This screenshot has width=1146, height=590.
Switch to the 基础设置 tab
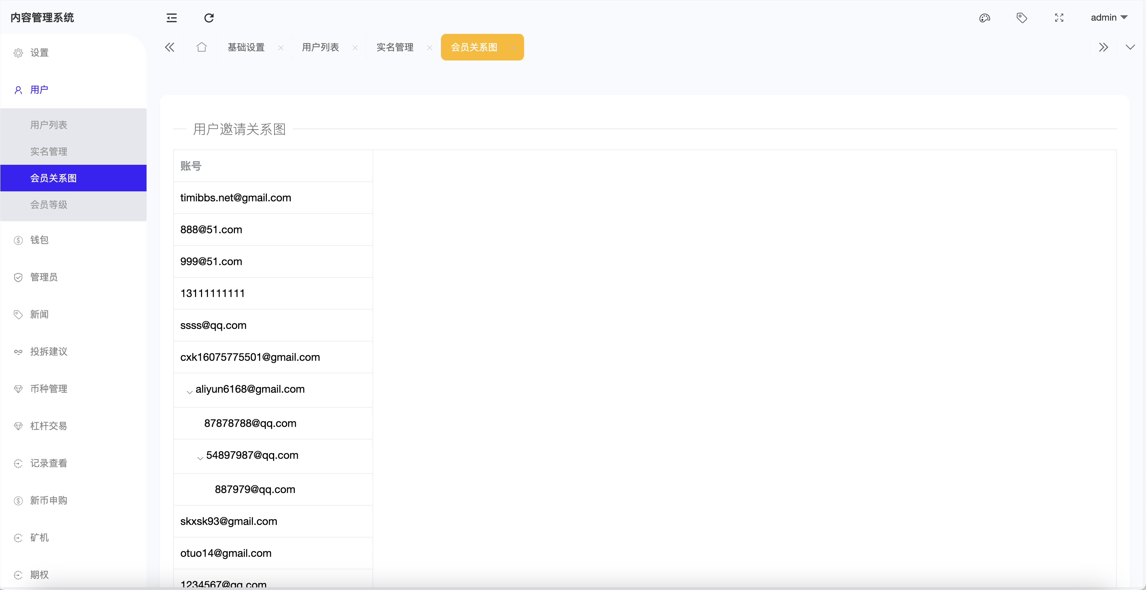(x=246, y=47)
